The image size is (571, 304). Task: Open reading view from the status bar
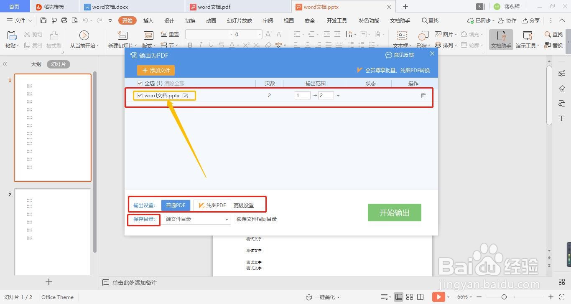pyautogui.click(x=420, y=297)
